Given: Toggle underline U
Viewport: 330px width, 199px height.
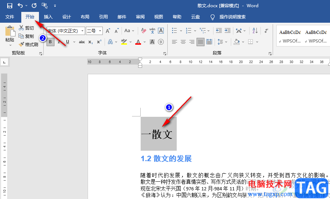Looking at the screenshot, I should [x=67, y=42].
